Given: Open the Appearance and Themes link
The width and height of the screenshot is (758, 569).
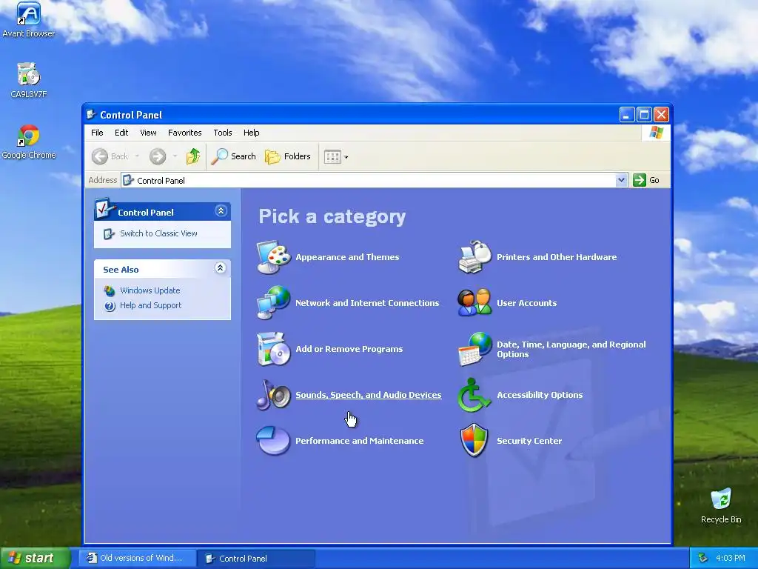Looking at the screenshot, I should tap(347, 257).
